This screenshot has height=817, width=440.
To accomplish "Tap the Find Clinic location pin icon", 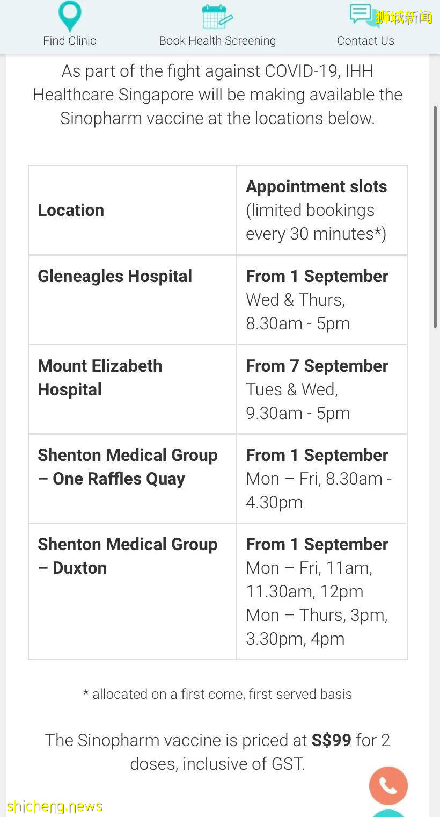I will click(70, 16).
